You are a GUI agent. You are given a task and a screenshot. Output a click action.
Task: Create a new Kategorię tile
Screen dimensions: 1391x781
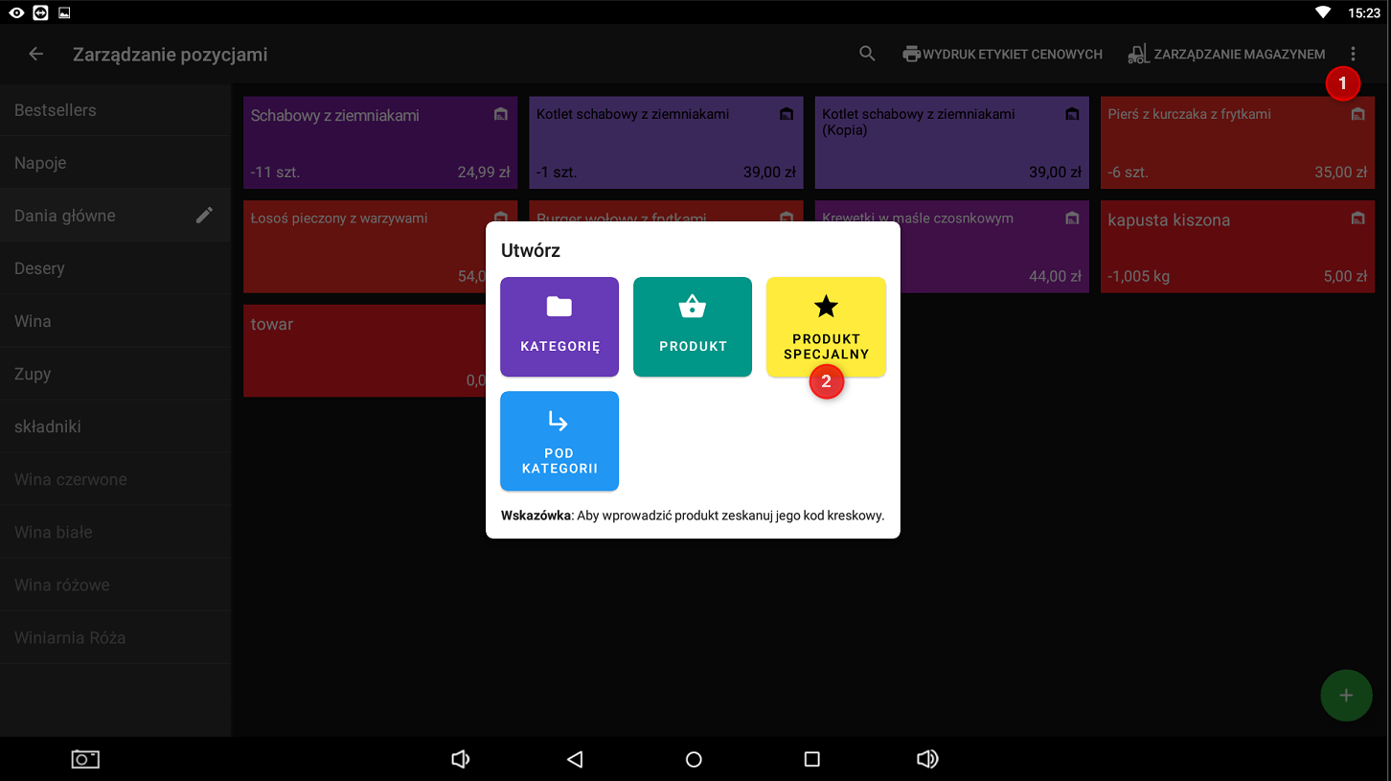[x=559, y=327]
